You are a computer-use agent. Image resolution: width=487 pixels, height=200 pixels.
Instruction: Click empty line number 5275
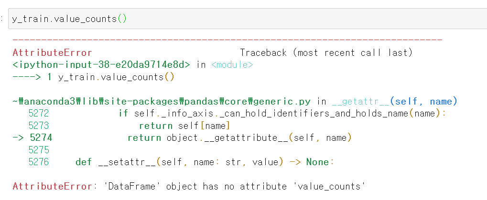pos(39,150)
